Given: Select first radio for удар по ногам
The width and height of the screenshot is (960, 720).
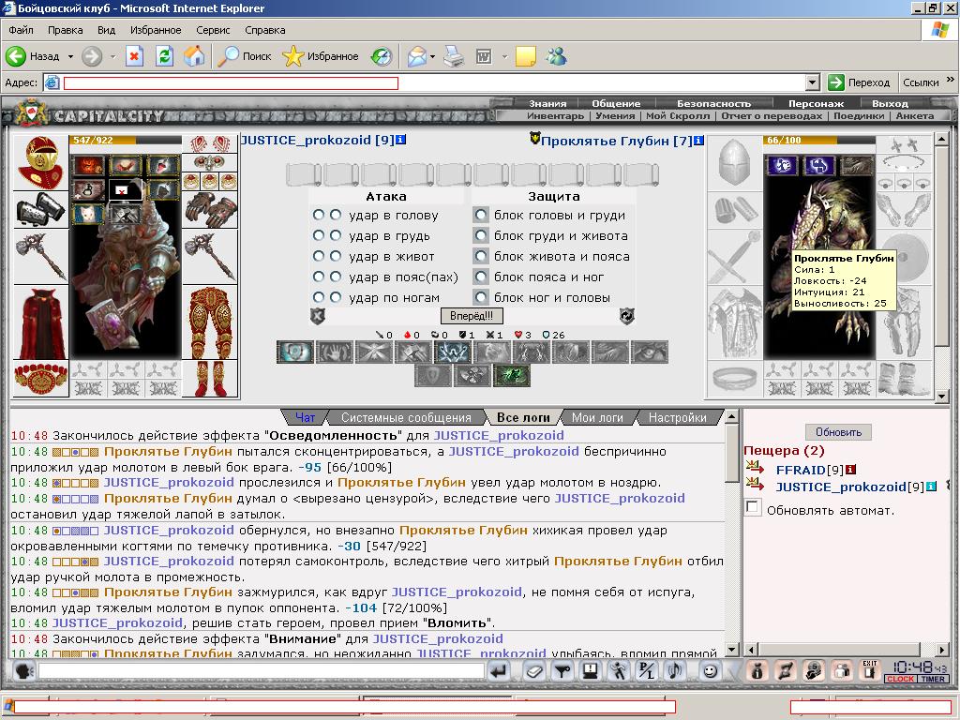Looking at the screenshot, I should (319, 297).
